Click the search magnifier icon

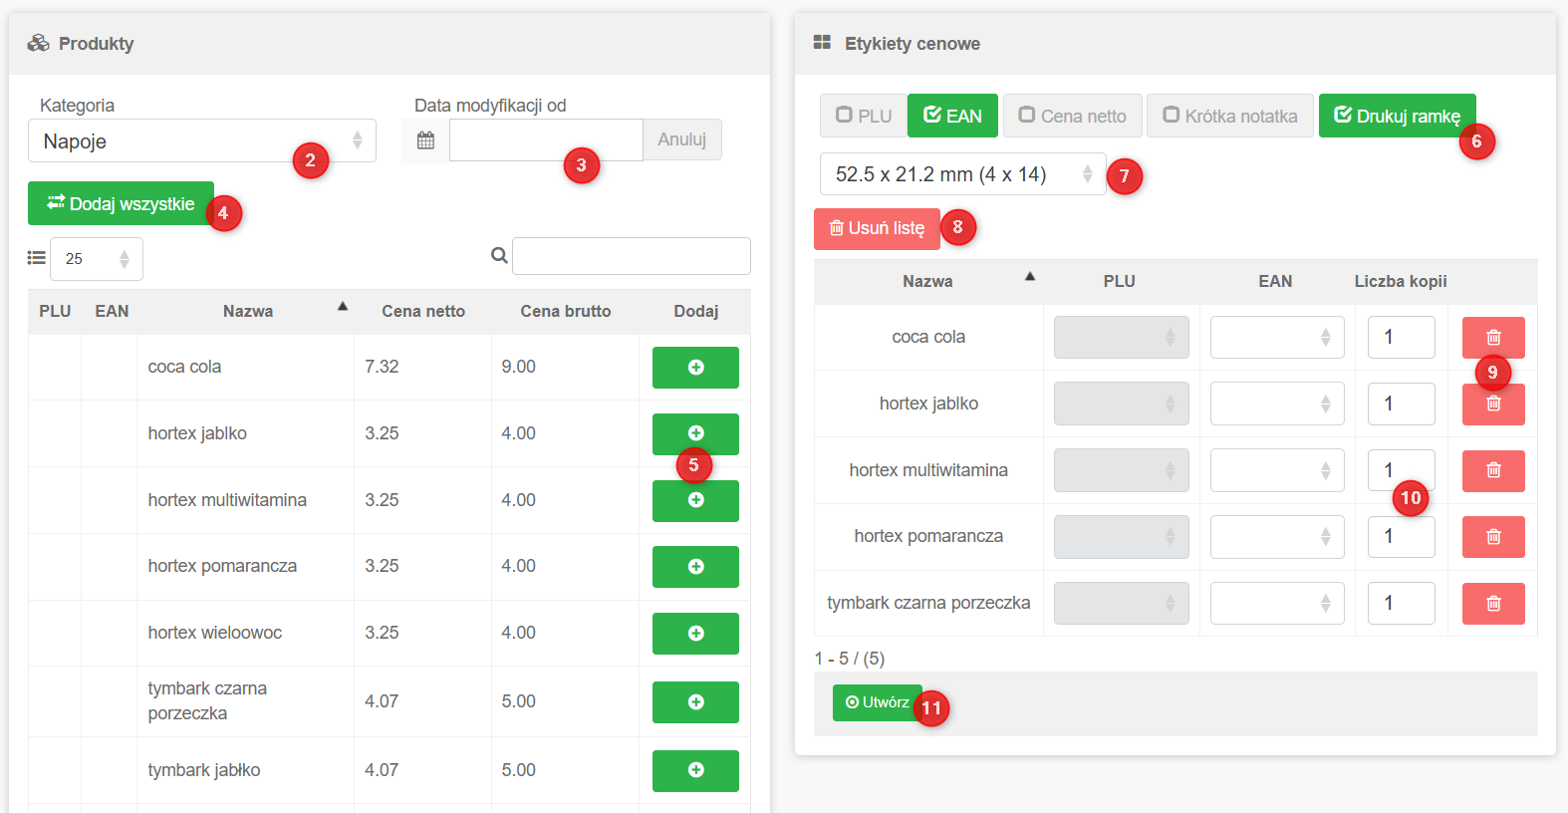coord(499,256)
